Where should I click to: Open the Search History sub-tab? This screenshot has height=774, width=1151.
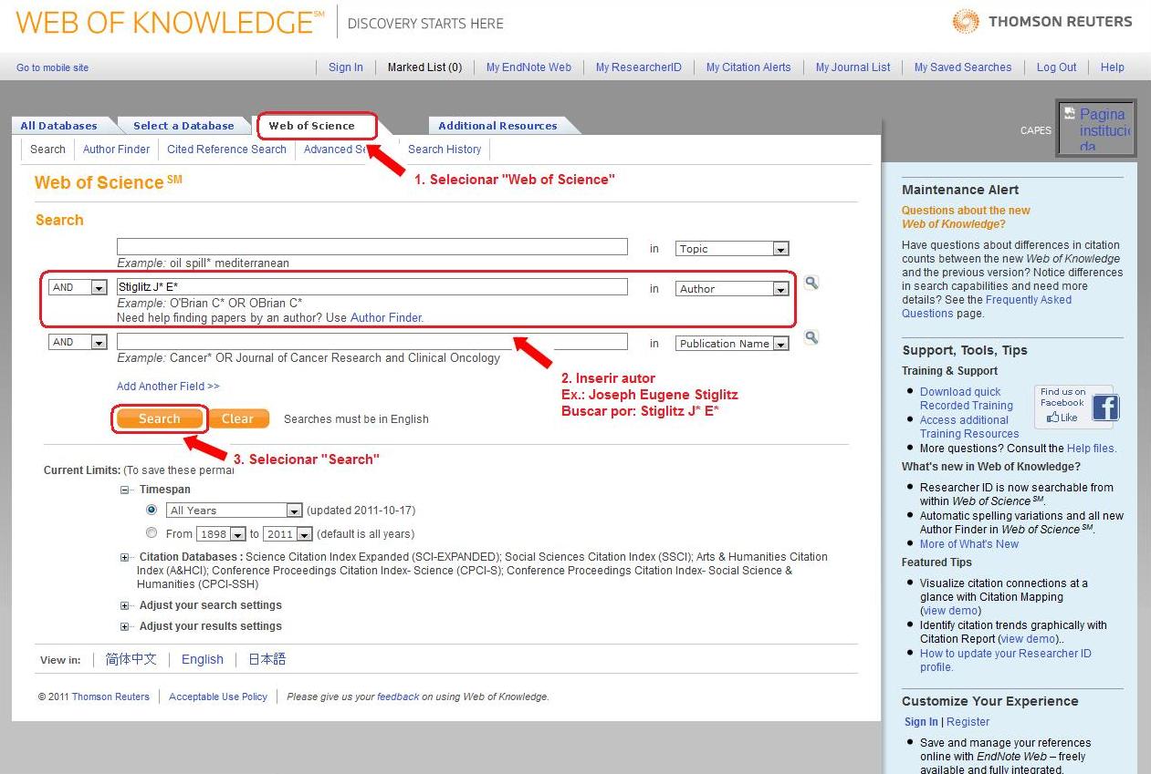coord(445,150)
